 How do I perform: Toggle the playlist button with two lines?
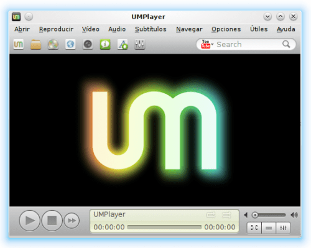269,228
